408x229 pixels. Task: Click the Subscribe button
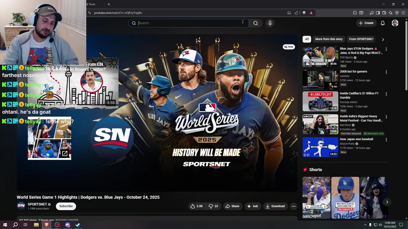click(66, 206)
